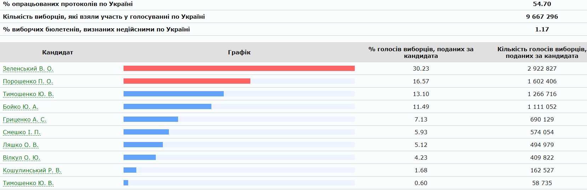This screenshot has height=190, width=587.
Task: Click the Графік column header
Action: pyautogui.click(x=239, y=52)
